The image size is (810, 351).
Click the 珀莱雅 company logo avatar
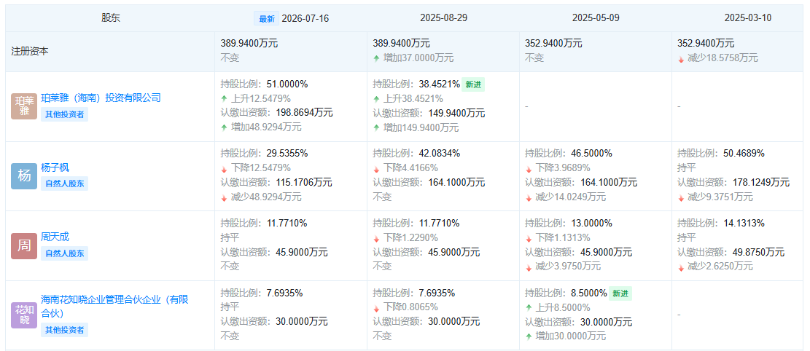click(24, 106)
